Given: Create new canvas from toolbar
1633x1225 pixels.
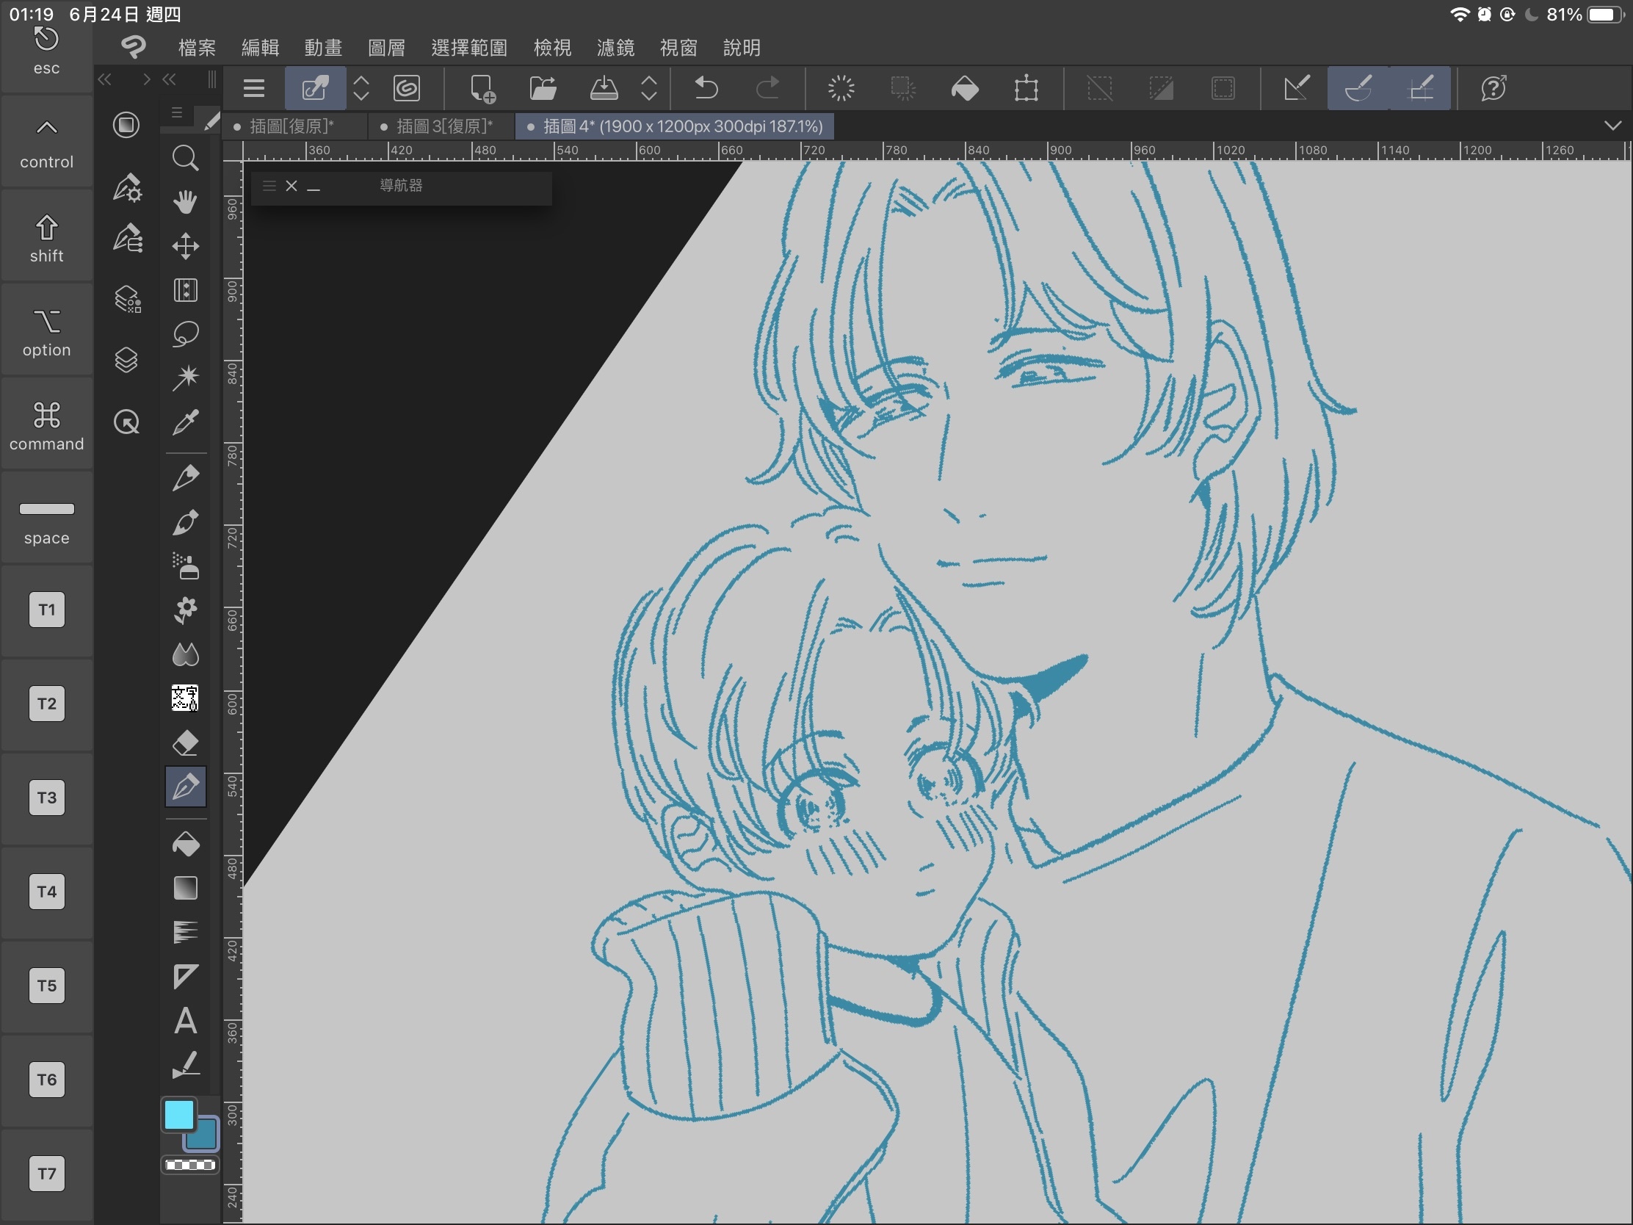Looking at the screenshot, I should 483,89.
